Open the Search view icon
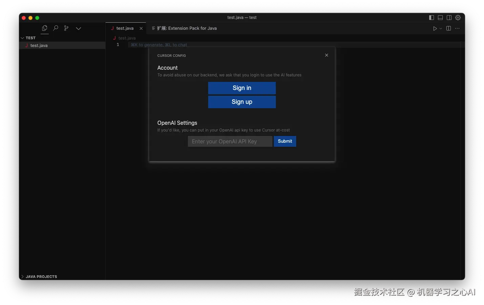The height and width of the screenshot is (305, 484). [x=56, y=28]
